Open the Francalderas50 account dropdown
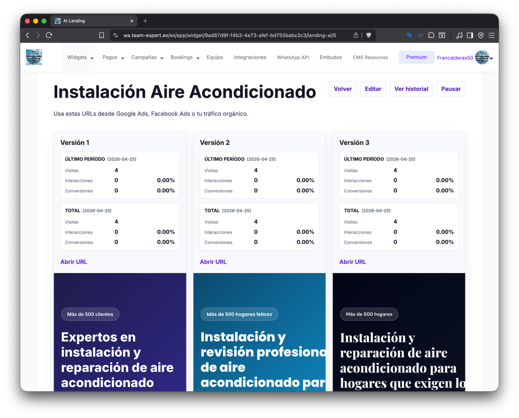 [464, 58]
